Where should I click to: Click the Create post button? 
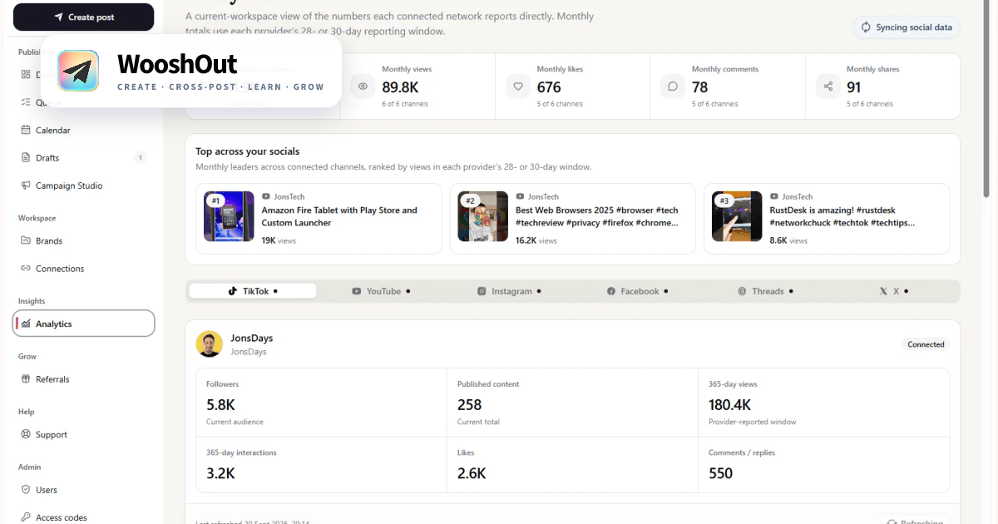(x=83, y=17)
